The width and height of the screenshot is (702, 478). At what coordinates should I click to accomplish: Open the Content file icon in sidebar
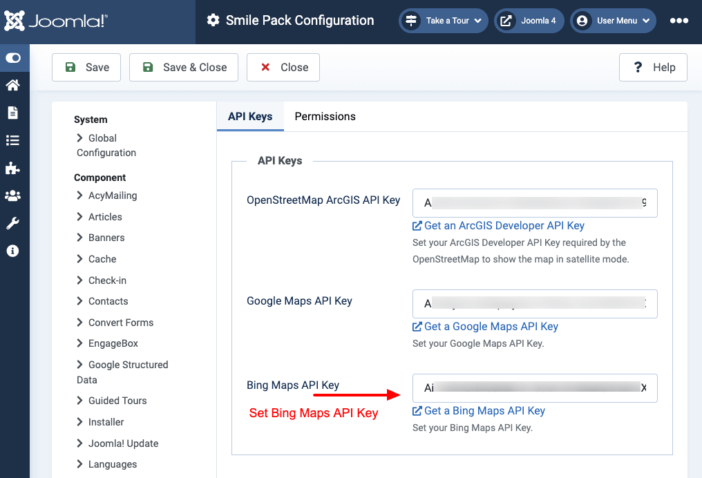[13, 113]
